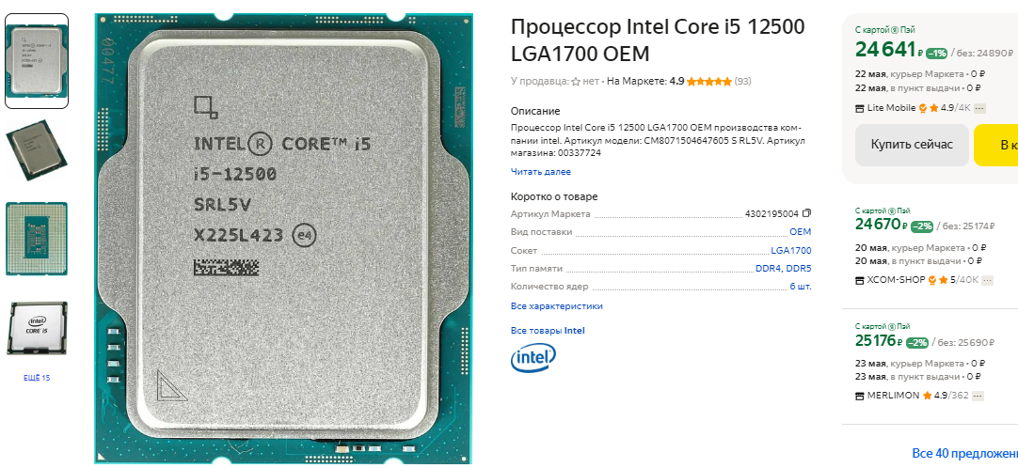This screenshot has height=468, width=1018.
Task: Click the five-star rating icons
Action: point(709,82)
